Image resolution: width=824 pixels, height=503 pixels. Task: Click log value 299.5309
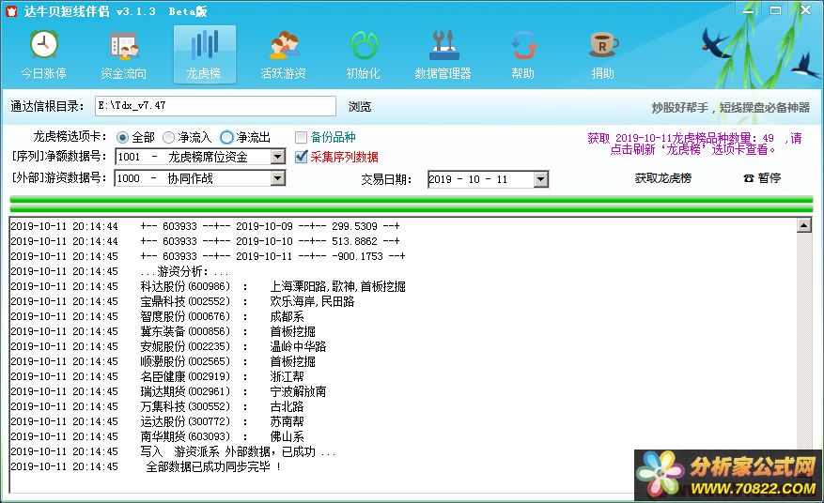click(354, 226)
